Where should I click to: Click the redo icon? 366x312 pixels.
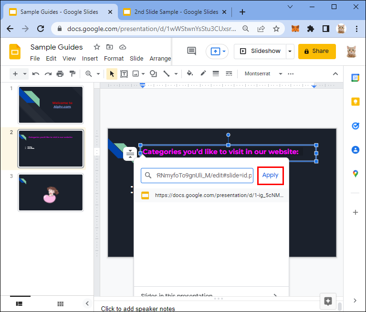pos(48,74)
